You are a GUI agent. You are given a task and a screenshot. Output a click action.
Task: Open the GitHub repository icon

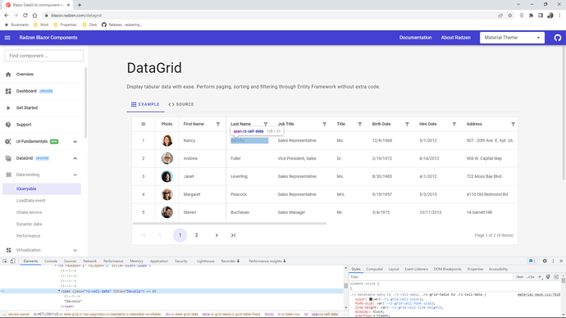(558, 38)
